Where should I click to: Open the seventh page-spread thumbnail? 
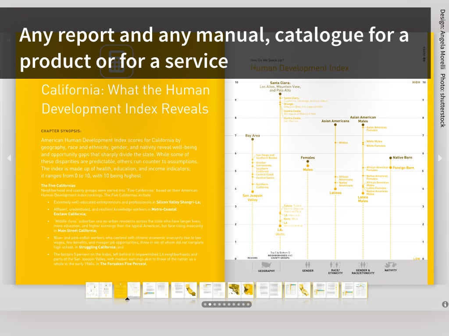[x=269, y=290]
